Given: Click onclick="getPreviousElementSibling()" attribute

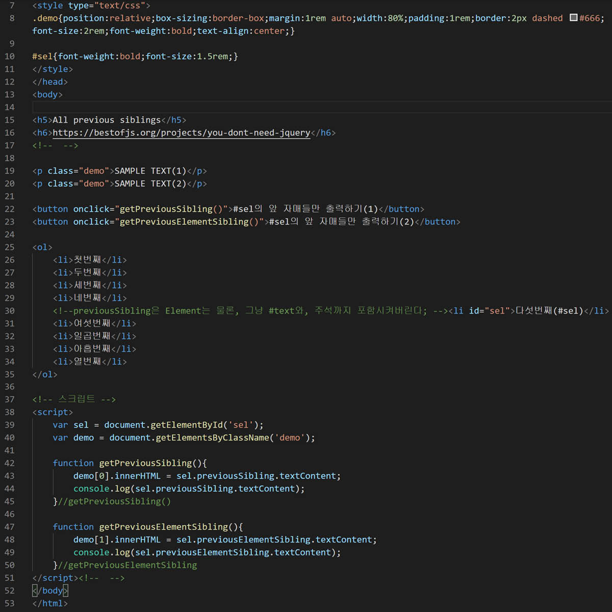Looking at the screenshot, I should [x=168, y=222].
